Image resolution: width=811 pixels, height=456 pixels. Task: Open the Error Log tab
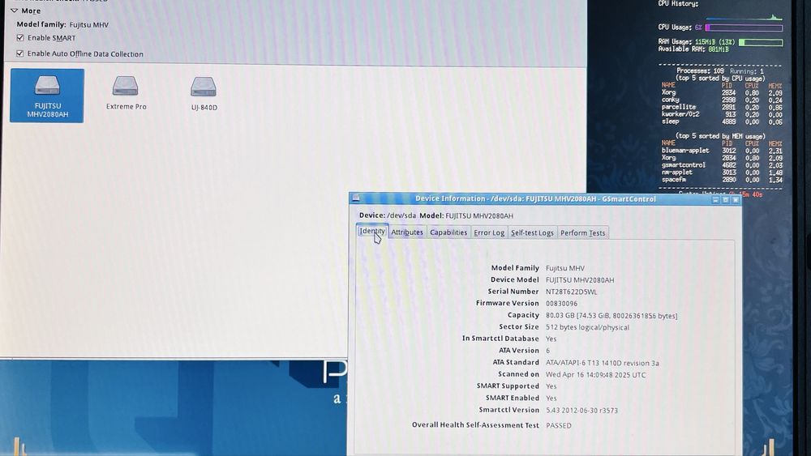(x=489, y=233)
